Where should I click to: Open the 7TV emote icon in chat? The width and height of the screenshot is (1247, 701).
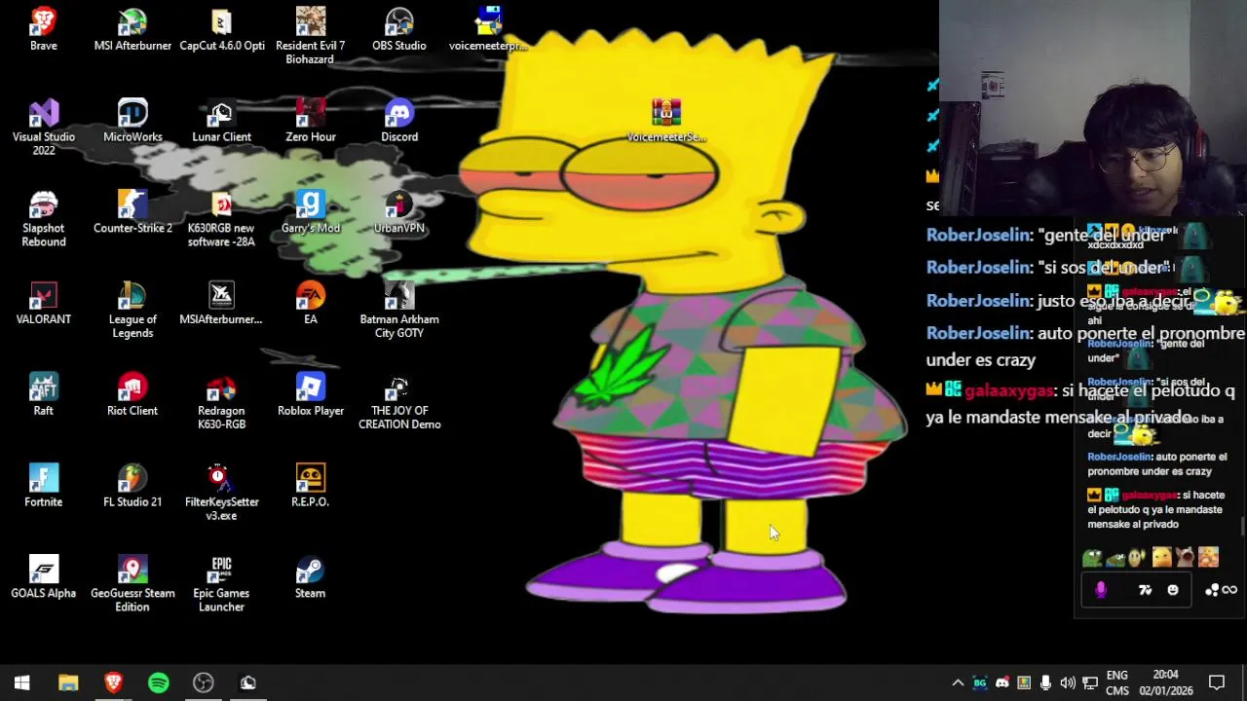[1146, 590]
